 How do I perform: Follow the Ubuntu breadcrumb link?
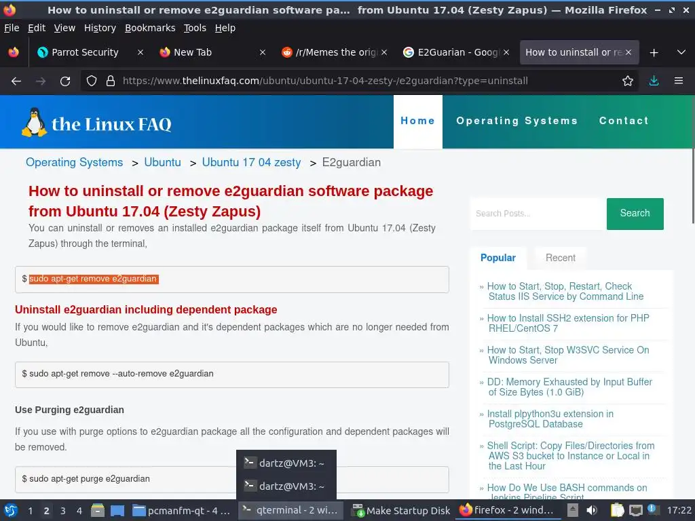pos(163,163)
